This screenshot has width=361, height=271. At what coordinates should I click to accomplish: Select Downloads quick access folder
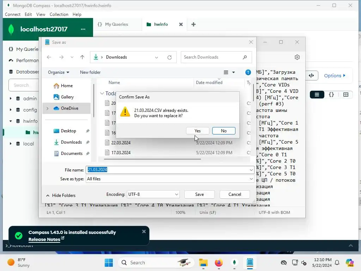pos(71,142)
